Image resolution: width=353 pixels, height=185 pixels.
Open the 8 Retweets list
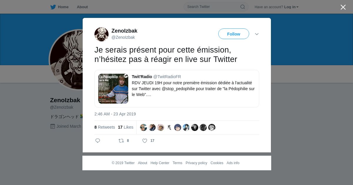click(105, 127)
